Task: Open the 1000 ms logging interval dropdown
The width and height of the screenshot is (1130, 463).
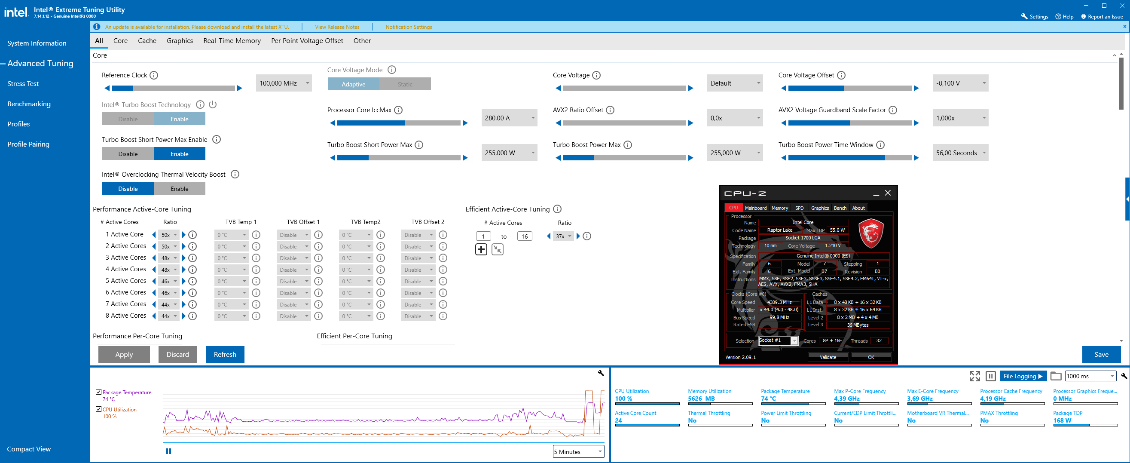Action: tap(1090, 376)
